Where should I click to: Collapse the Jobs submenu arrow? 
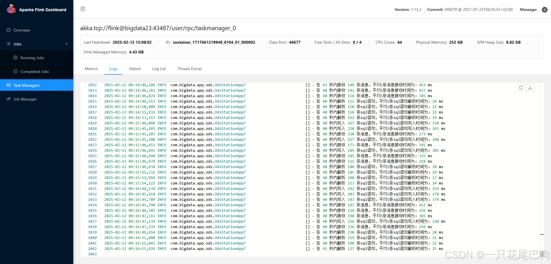[67, 44]
